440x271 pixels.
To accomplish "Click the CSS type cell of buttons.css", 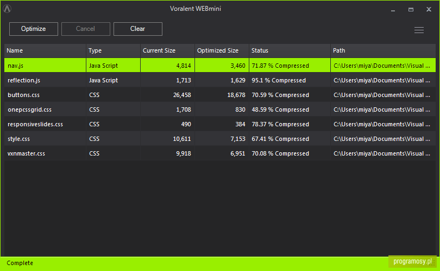I will pos(113,95).
